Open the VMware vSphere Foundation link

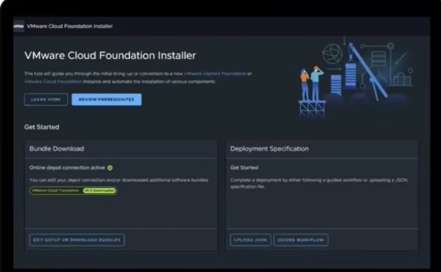tap(215, 74)
